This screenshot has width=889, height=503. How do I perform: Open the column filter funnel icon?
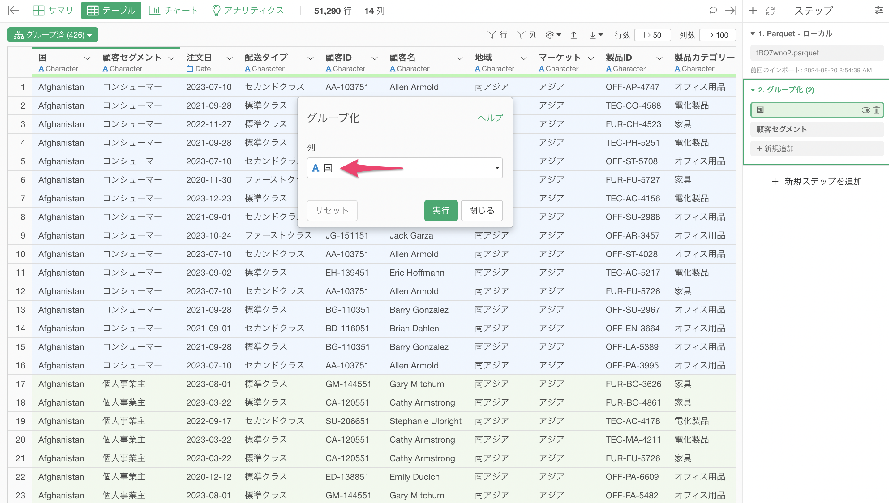(x=527, y=35)
